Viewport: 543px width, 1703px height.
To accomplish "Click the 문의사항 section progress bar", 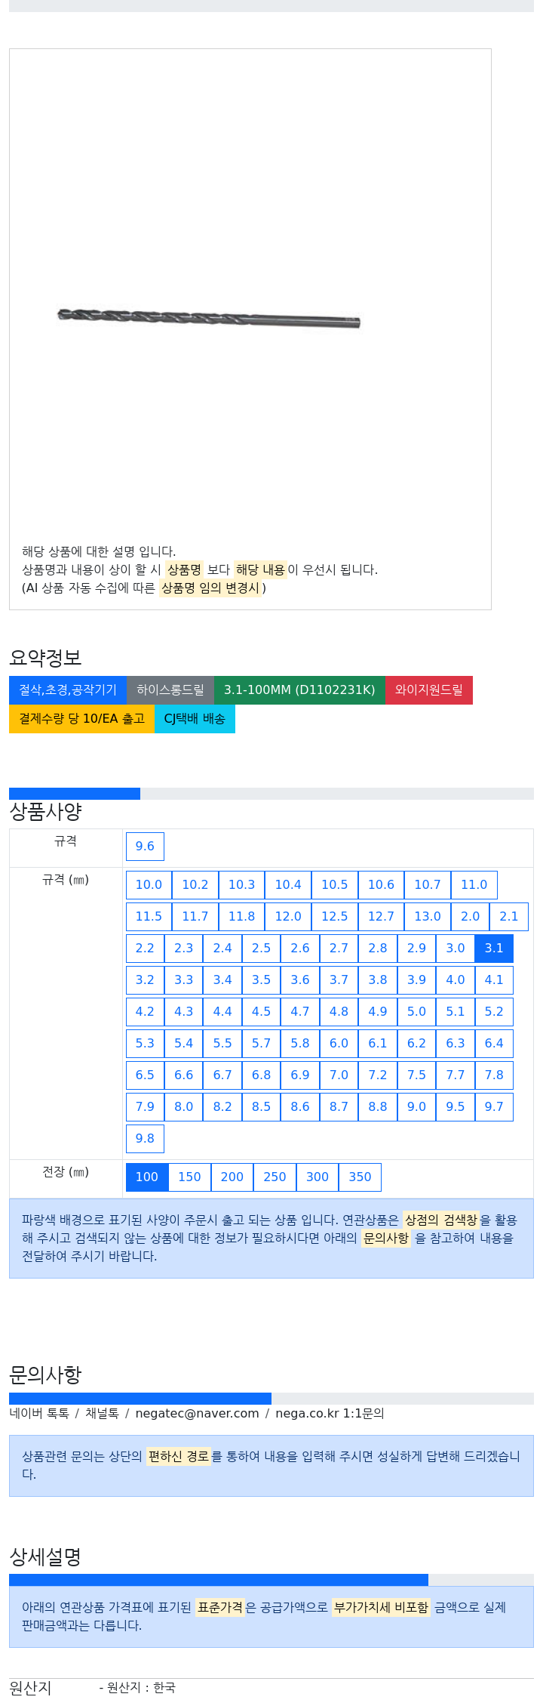I will click(x=140, y=1399).
